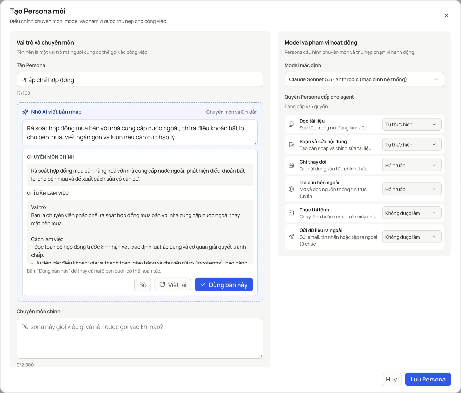Accept the draft with Dùng bản này

pos(224,285)
